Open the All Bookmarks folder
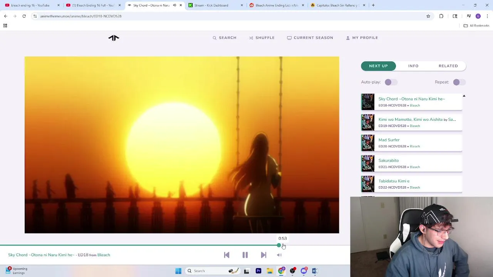Screen dimensions: 493x277 click(x=476, y=25)
